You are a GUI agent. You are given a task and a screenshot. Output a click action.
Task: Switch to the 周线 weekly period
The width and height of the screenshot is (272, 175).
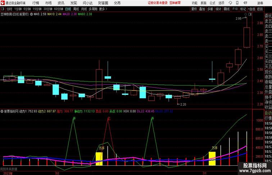[x=76, y=9]
